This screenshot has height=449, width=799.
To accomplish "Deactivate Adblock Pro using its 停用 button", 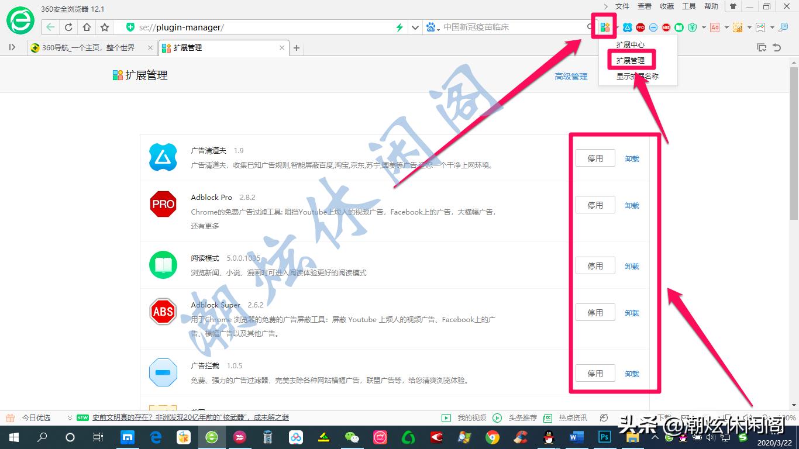I will pyautogui.click(x=595, y=205).
